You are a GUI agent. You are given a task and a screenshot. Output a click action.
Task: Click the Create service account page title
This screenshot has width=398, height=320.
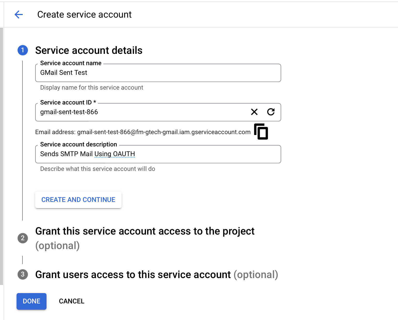point(85,14)
